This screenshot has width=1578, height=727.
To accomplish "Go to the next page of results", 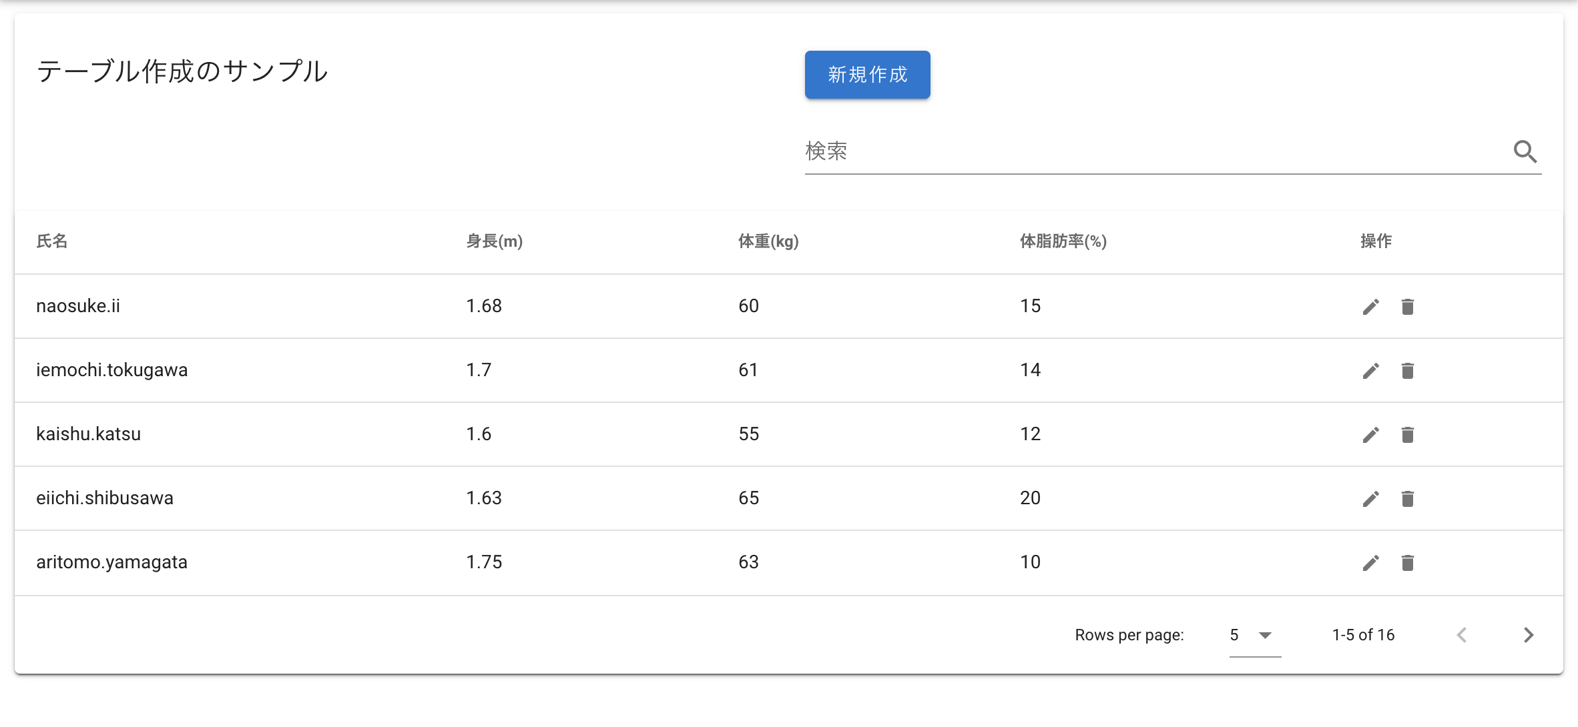I will point(1529,635).
